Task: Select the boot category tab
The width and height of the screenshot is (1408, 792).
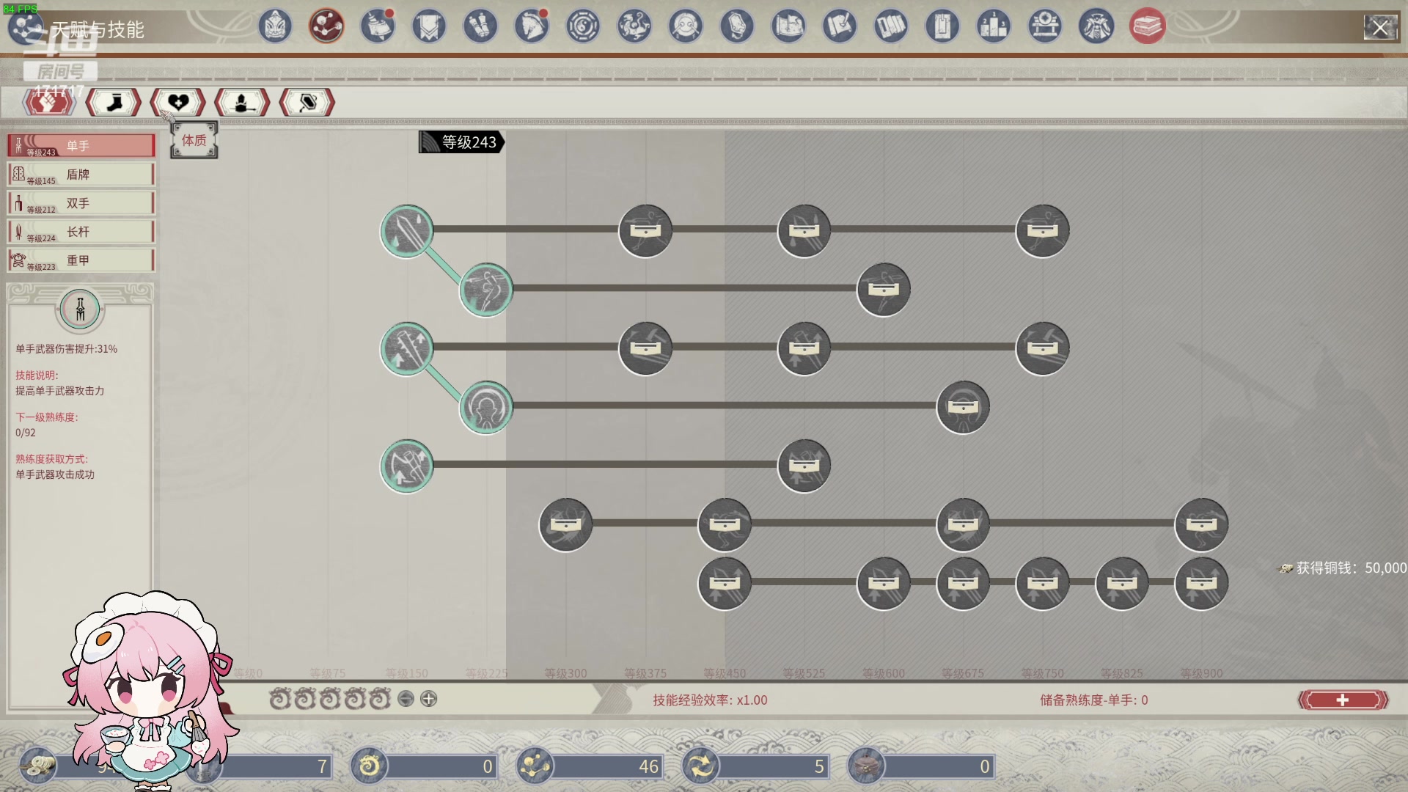Action: click(114, 103)
